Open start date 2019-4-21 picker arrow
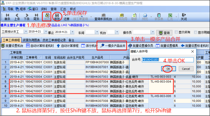The image size is (210, 116). [x=46, y=32]
